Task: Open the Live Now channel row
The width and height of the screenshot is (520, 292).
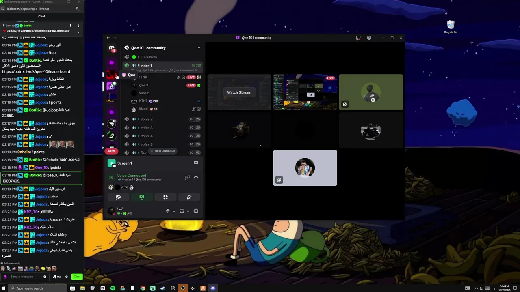Action: pyautogui.click(x=162, y=57)
